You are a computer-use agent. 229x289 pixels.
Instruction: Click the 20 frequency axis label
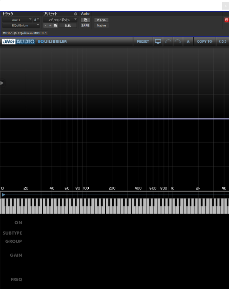pos(26,188)
